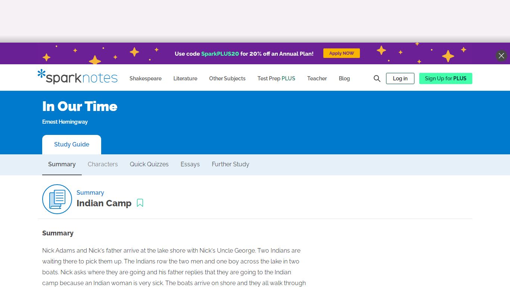The image size is (510, 287).
Task: Visit the Blog page
Action: click(344, 78)
